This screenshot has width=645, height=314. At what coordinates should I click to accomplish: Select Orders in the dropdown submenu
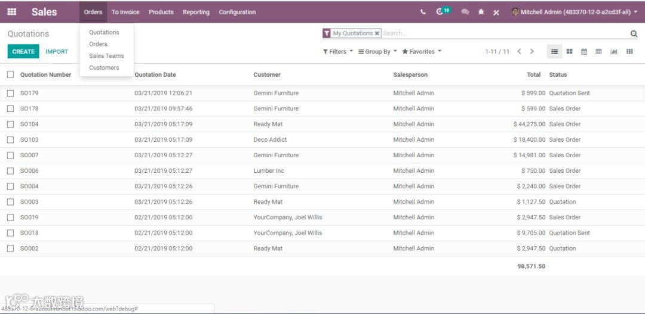(x=99, y=44)
